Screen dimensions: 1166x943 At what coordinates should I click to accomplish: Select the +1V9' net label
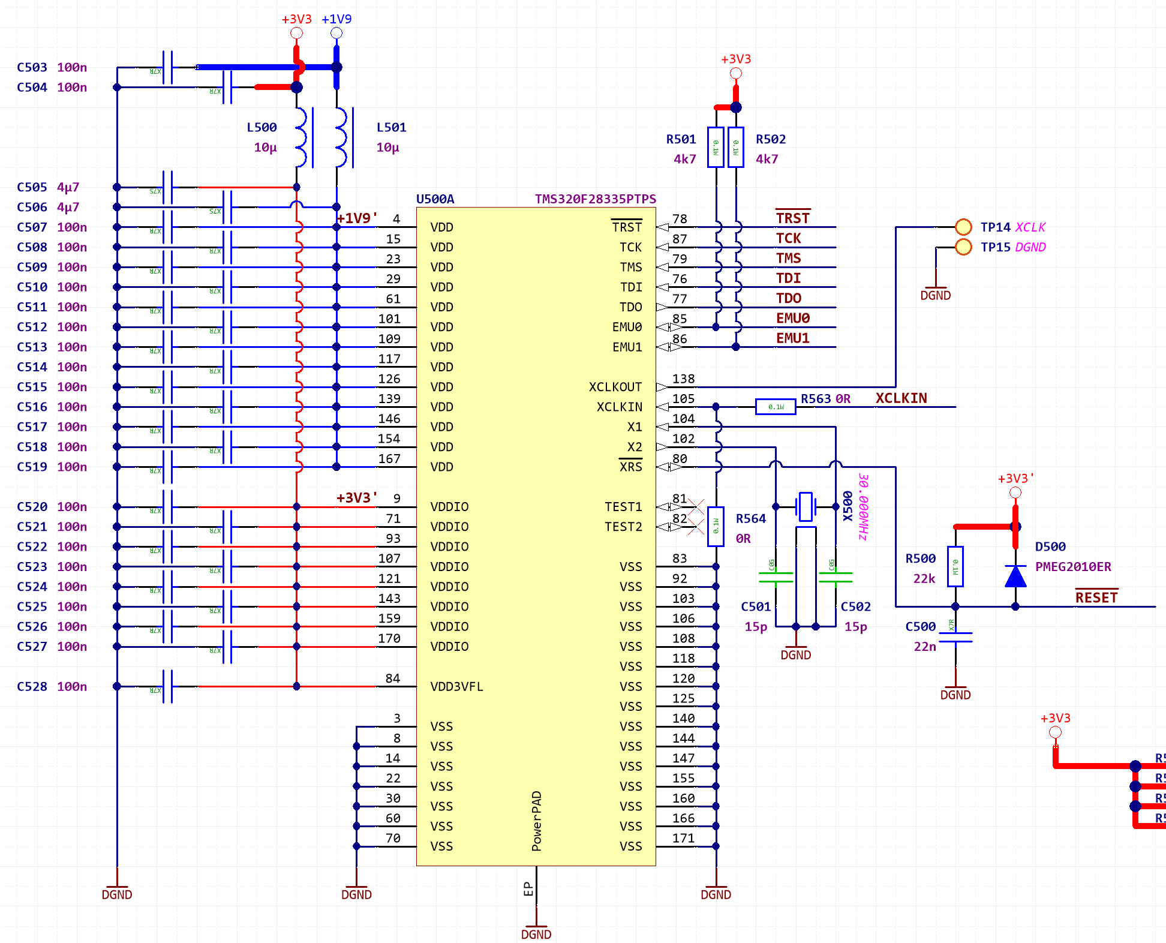[x=357, y=218]
